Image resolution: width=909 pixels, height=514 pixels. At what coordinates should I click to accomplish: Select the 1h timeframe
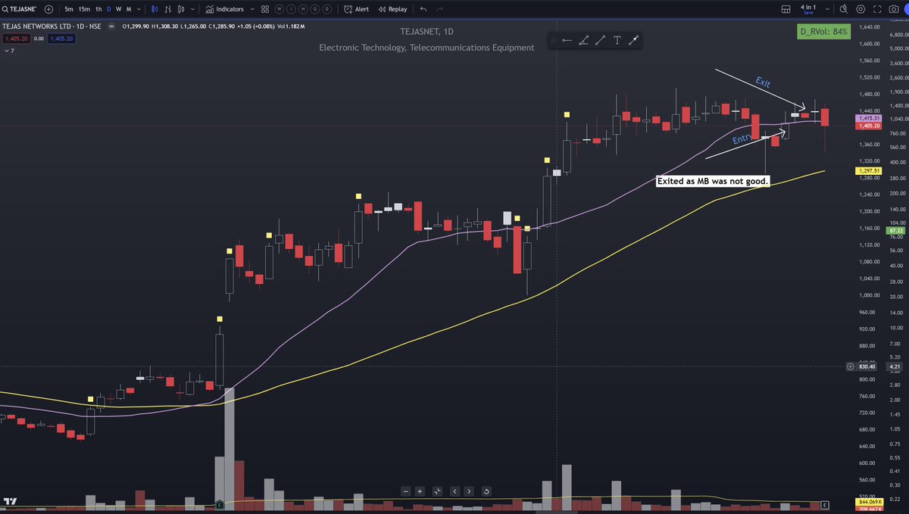(x=98, y=9)
